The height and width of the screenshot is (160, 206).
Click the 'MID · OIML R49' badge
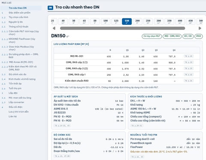click(172, 36)
